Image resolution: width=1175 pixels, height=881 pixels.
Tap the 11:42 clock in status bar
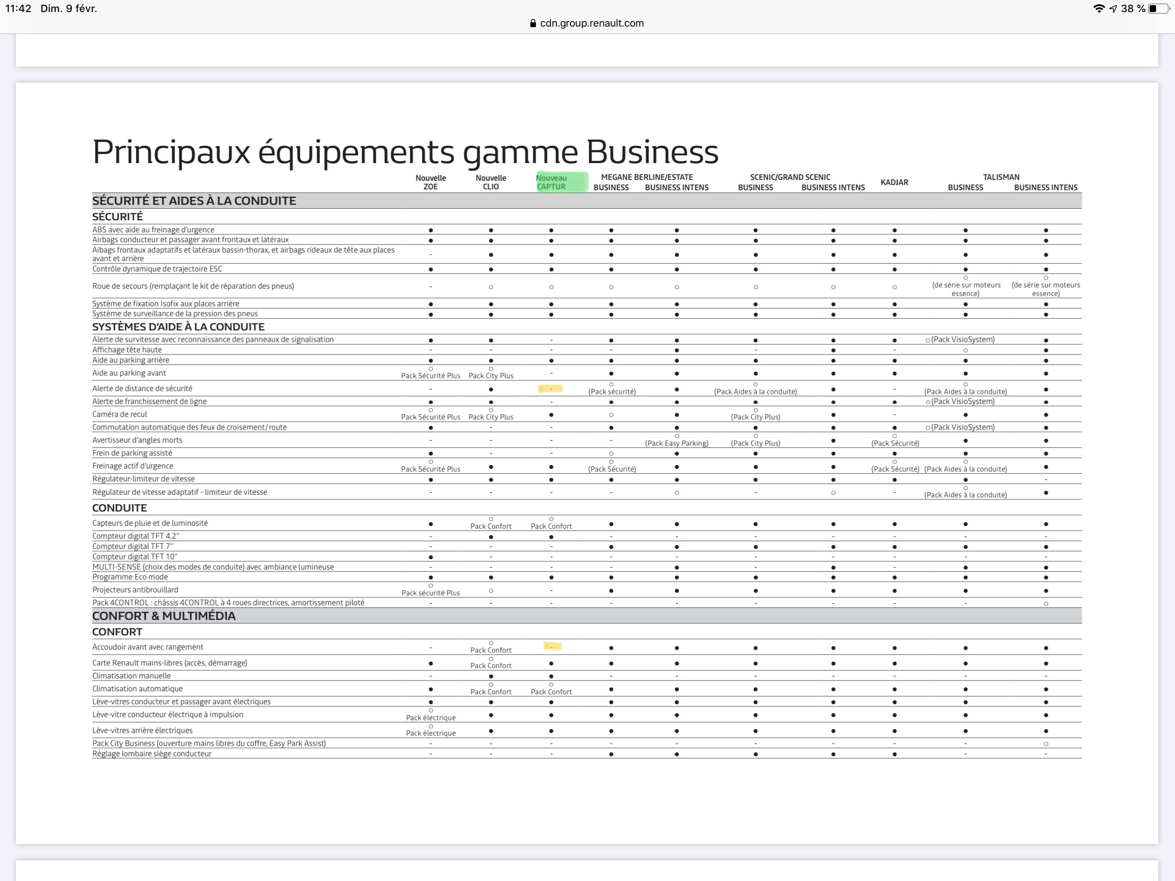18,9
